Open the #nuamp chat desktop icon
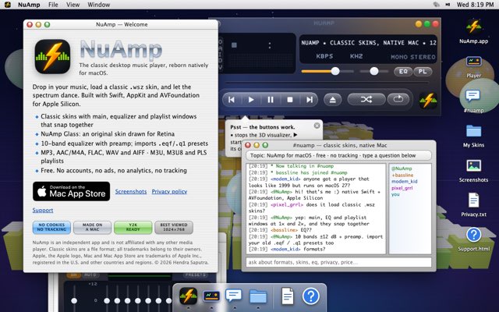This screenshot has width=499, height=312. [x=473, y=101]
